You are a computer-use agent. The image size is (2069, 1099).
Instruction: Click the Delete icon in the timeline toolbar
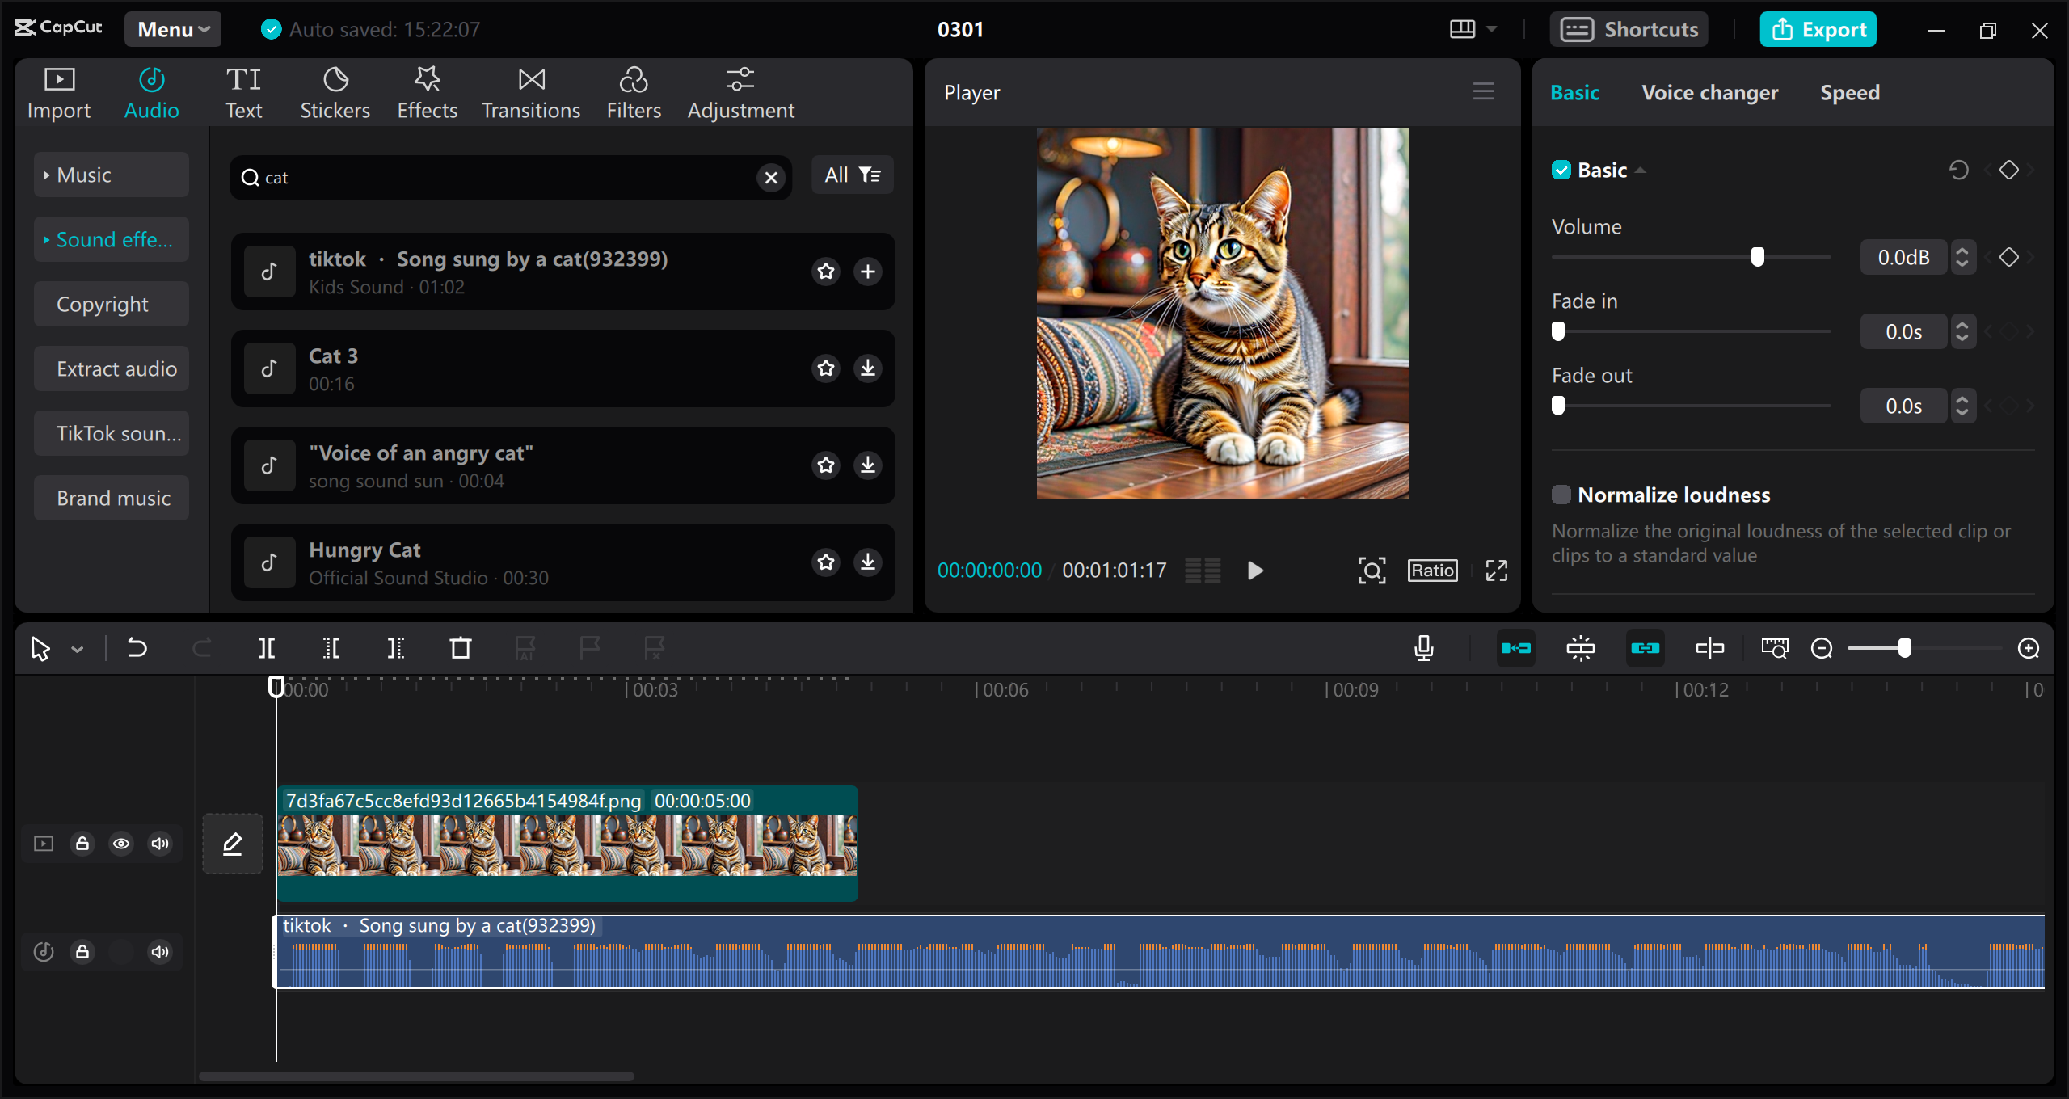pos(460,647)
